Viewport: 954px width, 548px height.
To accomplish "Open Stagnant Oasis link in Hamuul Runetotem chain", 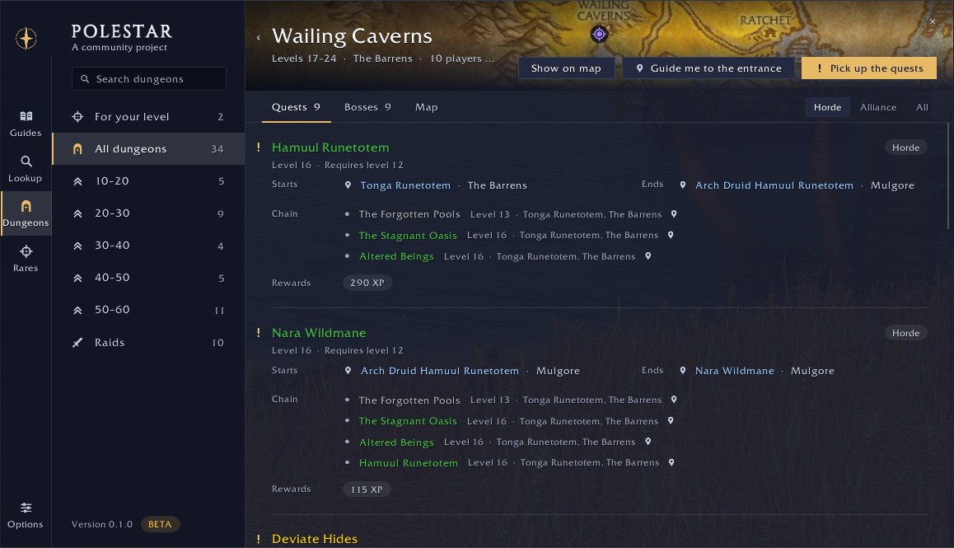I will (408, 236).
